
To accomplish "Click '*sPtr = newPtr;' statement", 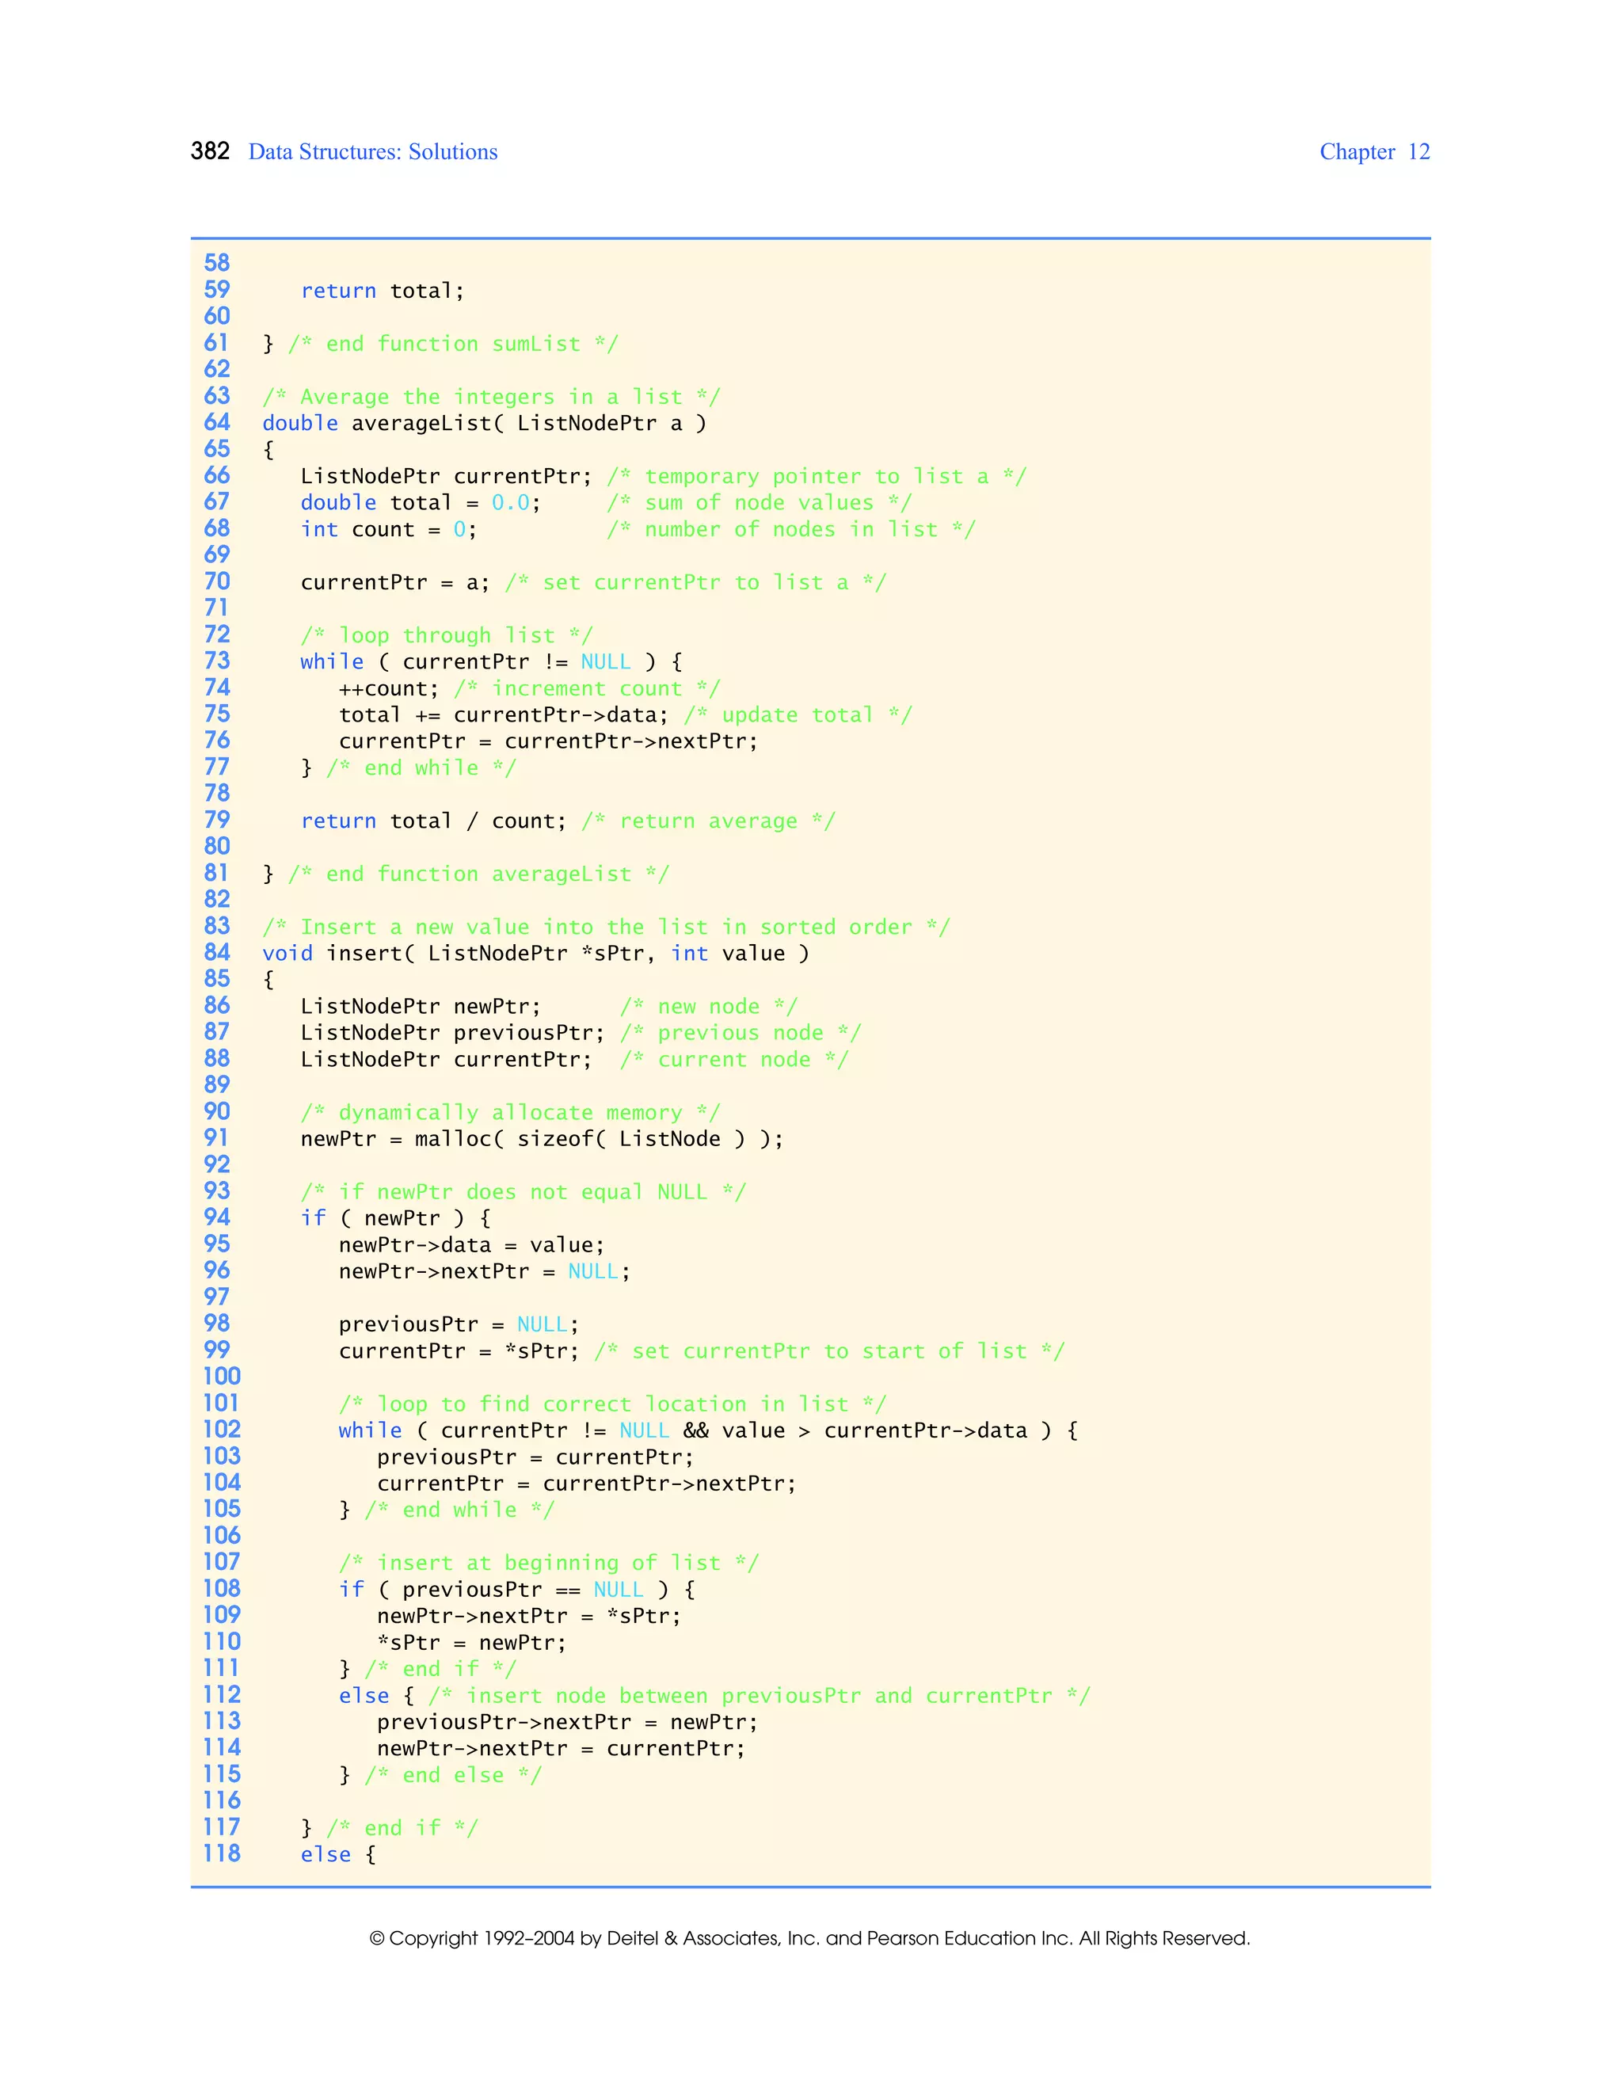I will [x=472, y=1644].
